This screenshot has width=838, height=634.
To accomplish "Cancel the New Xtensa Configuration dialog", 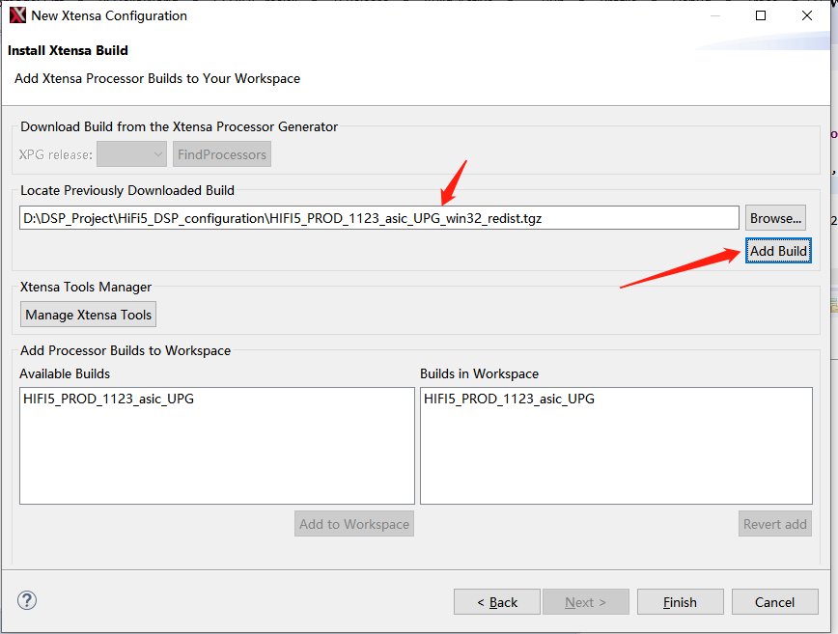I will [775, 602].
